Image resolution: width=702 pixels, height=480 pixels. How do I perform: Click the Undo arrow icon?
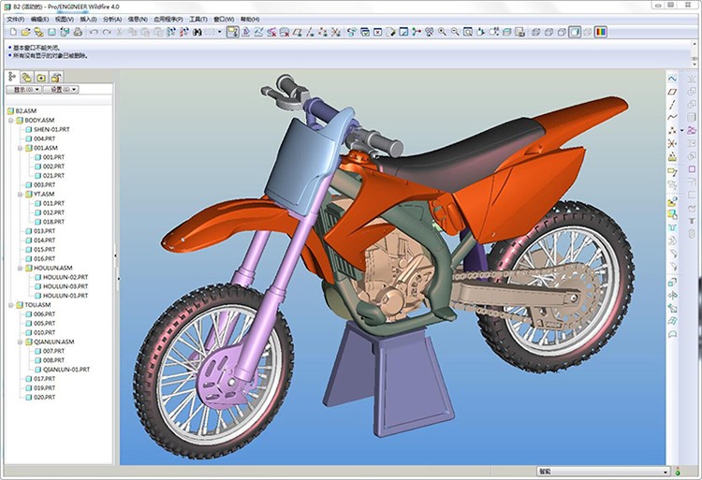click(x=94, y=32)
